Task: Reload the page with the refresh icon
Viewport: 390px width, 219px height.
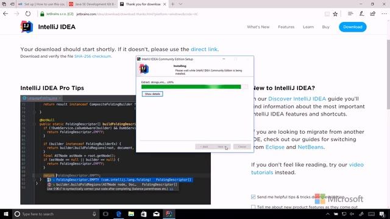Action: click(x=28, y=14)
